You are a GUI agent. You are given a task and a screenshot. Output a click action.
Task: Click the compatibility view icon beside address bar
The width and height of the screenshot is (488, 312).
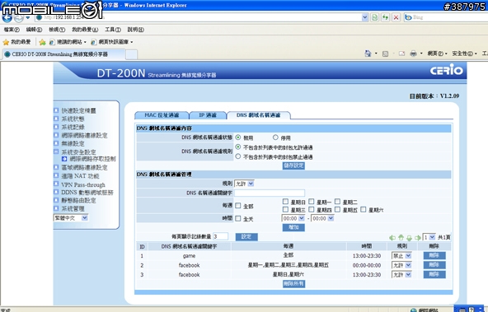tap(375, 17)
